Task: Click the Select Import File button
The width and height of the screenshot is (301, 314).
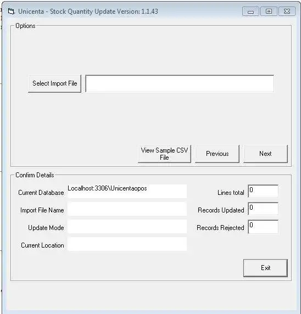Action: [54, 83]
